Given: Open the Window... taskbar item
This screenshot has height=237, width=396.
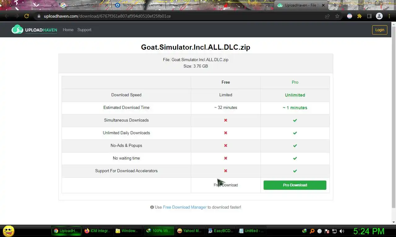Looking at the screenshot, I should (128, 231).
